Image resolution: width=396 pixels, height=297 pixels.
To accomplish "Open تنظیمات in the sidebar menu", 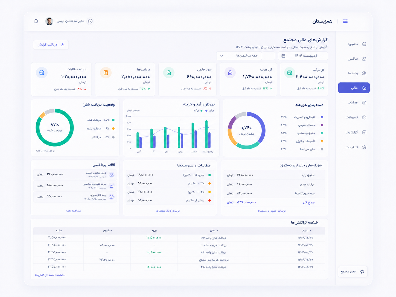I will [354, 147].
